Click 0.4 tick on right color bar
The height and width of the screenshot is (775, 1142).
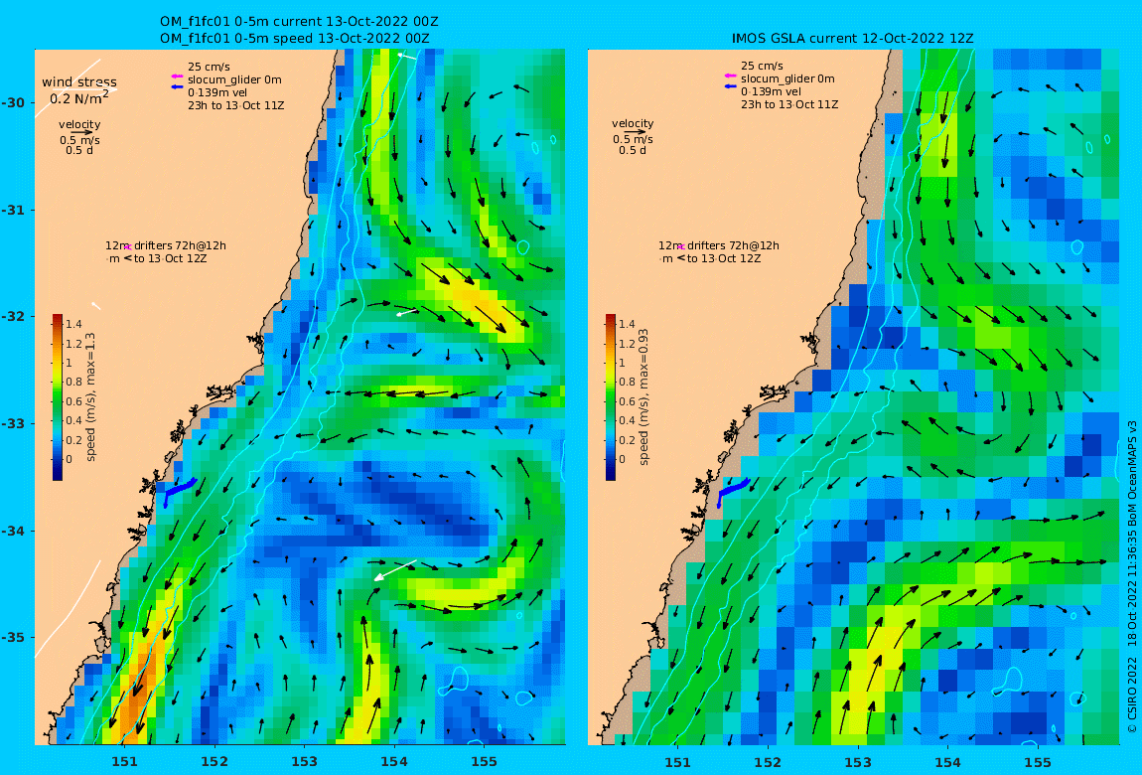coord(627,421)
